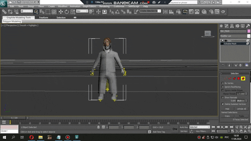Toggle the Percent Snap button

point(123,12)
